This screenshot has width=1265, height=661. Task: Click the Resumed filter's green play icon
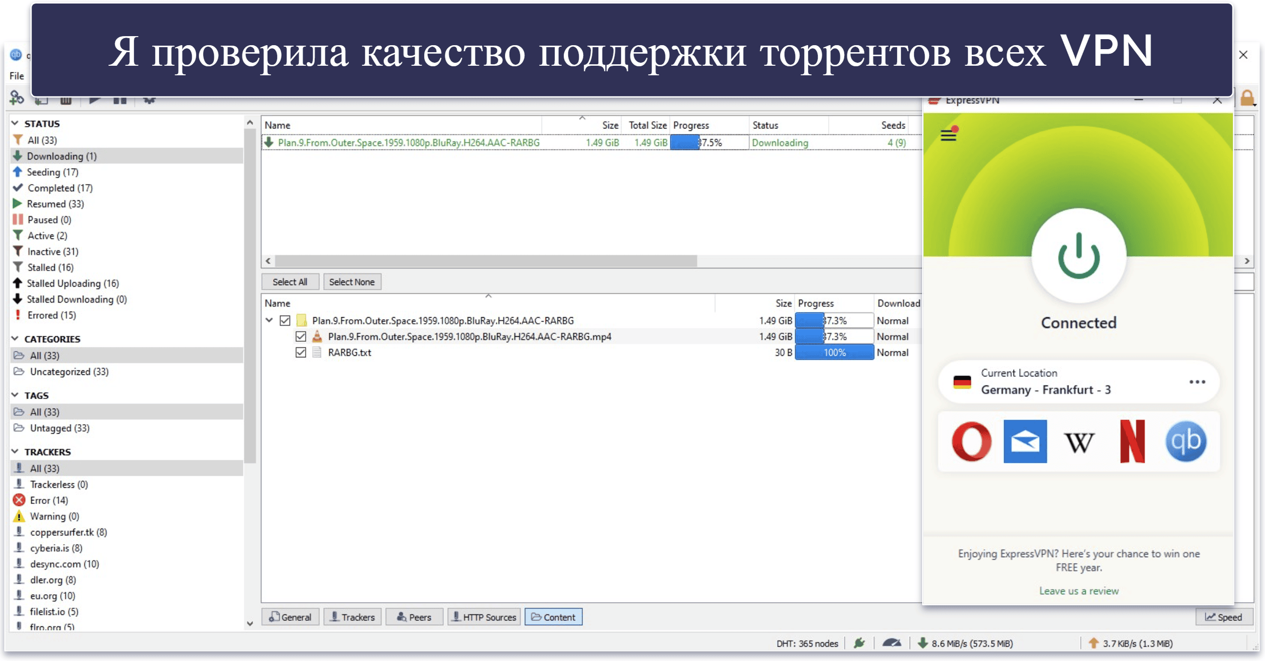click(18, 204)
